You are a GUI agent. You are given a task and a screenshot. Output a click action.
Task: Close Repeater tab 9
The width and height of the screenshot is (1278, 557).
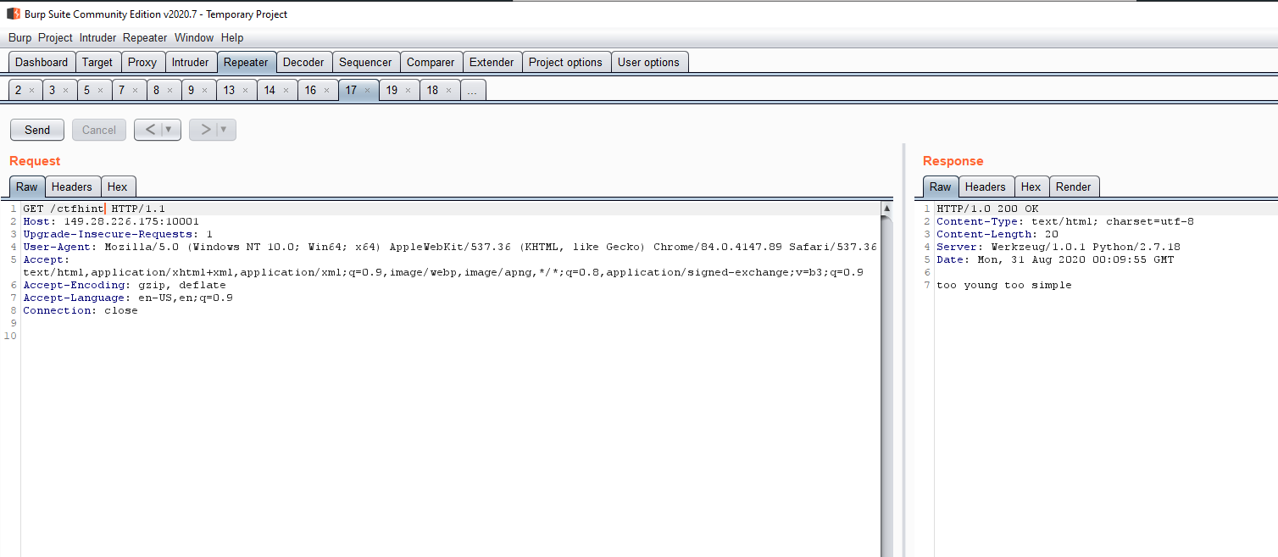pos(204,91)
